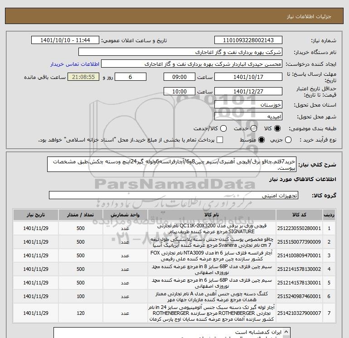Click the قیچی ورق بر برقی item name
This screenshot has width=349, height=338.
point(212,229)
